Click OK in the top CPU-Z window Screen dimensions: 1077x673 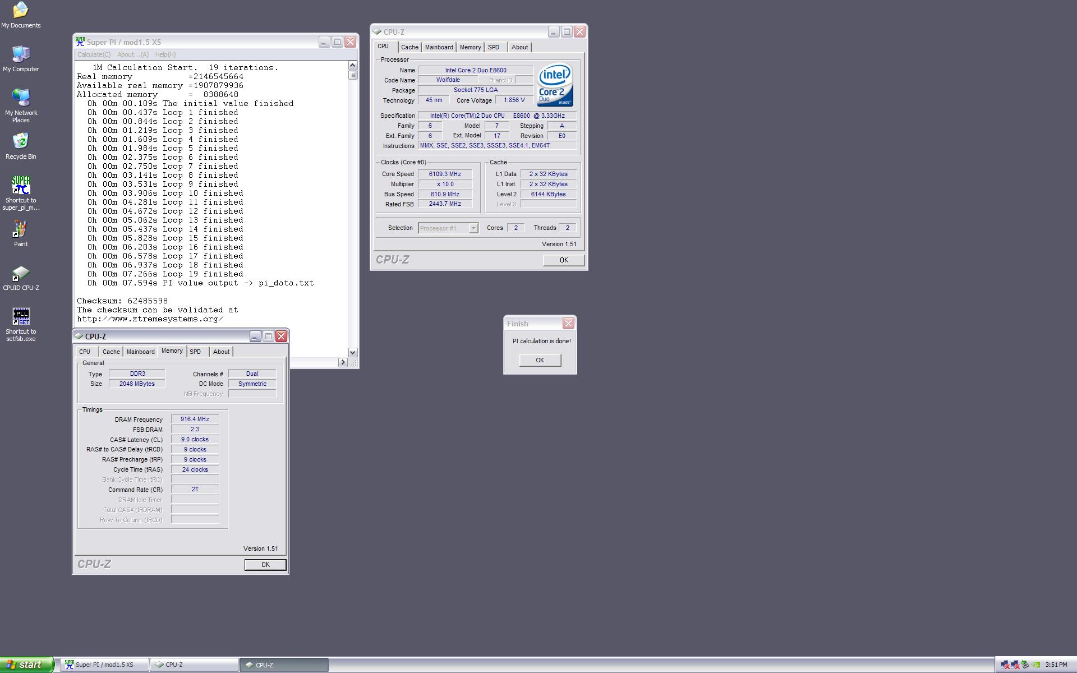564,260
